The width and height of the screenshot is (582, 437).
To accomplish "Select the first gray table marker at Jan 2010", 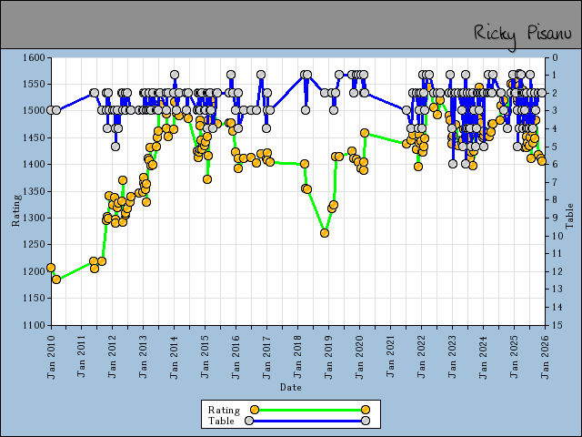I will pos(51,110).
